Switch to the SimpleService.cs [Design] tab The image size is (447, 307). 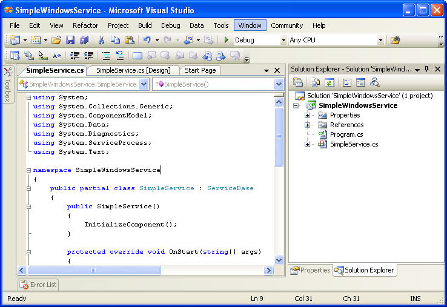pyautogui.click(x=133, y=70)
